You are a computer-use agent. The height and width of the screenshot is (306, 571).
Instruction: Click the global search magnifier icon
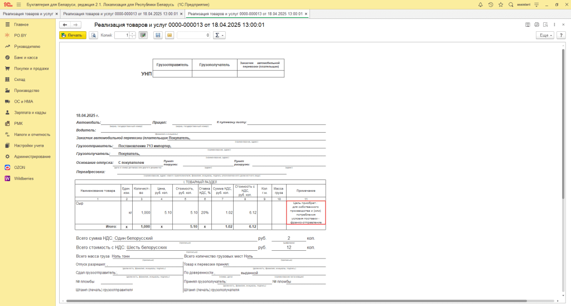[511, 4]
